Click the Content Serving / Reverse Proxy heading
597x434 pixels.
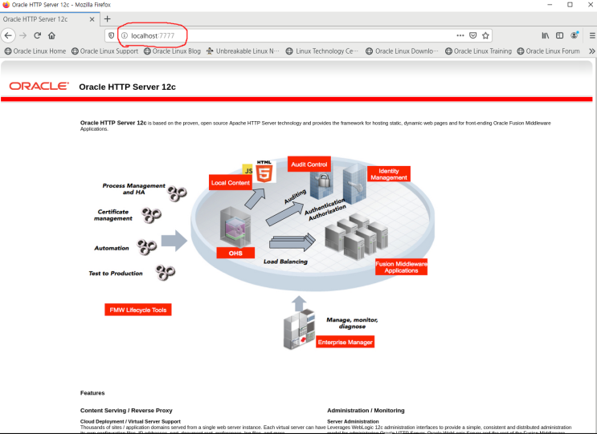126,411
